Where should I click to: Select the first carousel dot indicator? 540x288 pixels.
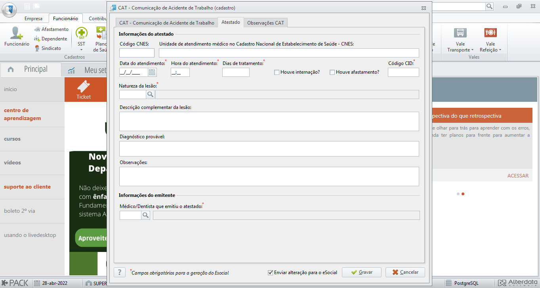[x=458, y=194]
